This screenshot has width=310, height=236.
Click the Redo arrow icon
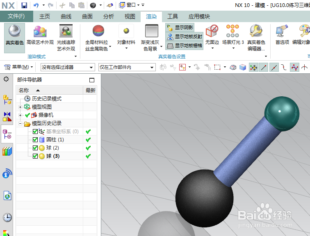tap(50, 5)
